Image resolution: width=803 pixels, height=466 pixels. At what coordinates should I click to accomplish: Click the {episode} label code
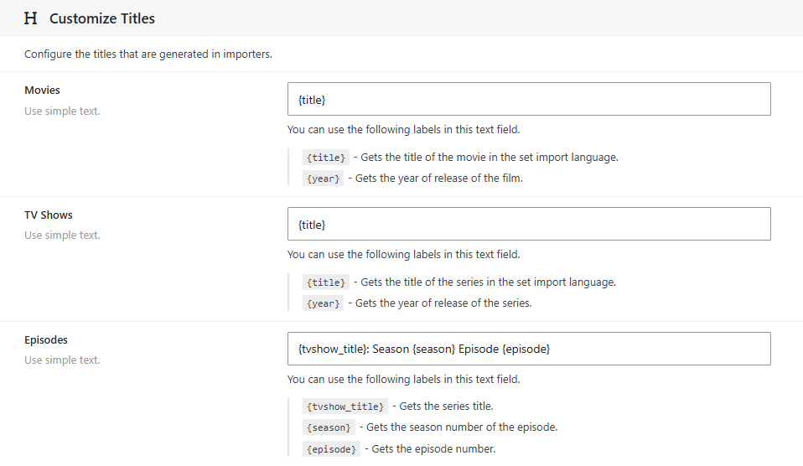331,449
